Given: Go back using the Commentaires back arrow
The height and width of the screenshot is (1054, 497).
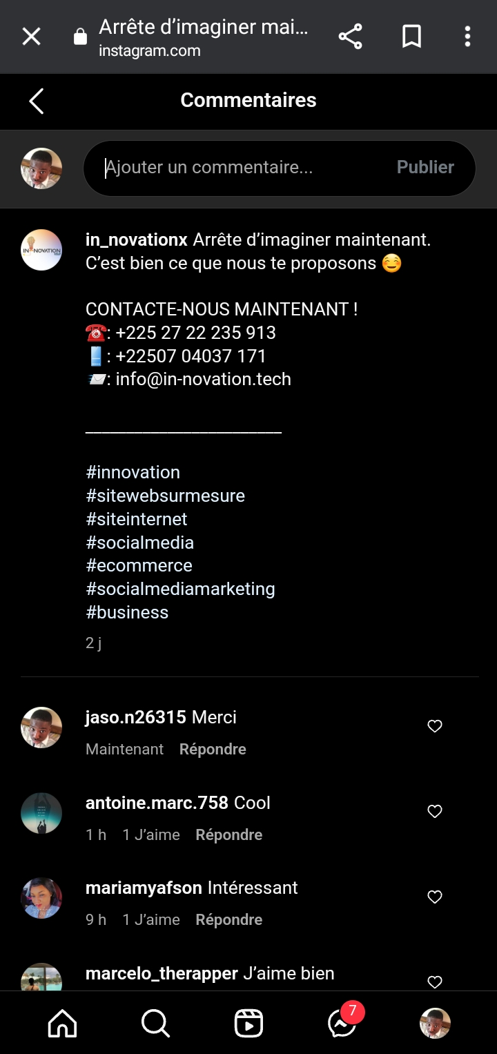Looking at the screenshot, I should point(37,101).
